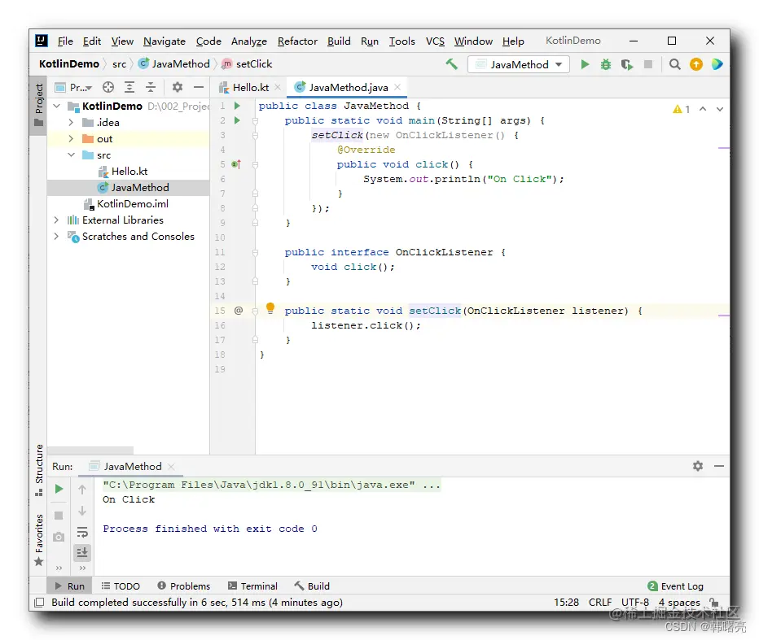Click the down arrow in Run panel
Image resolution: width=759 pixels, height=640 pixels.
[x=82, y=511]
